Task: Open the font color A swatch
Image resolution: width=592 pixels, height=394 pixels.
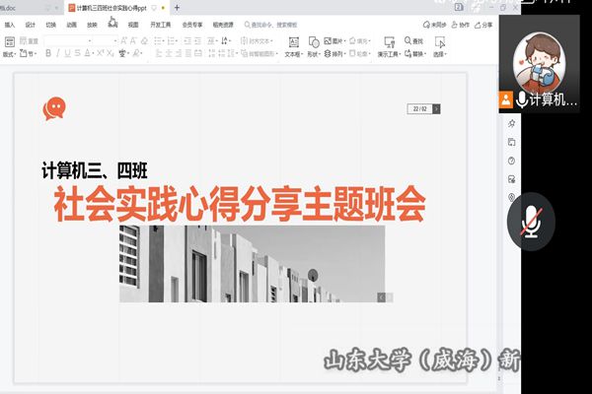Action: pyautogui.click(x=87, y=53)
